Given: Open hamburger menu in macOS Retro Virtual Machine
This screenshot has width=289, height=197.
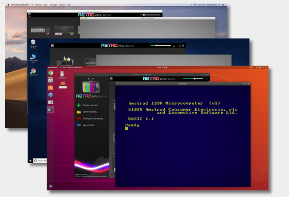Looking at the screenshot, I should tap(29, 15).
